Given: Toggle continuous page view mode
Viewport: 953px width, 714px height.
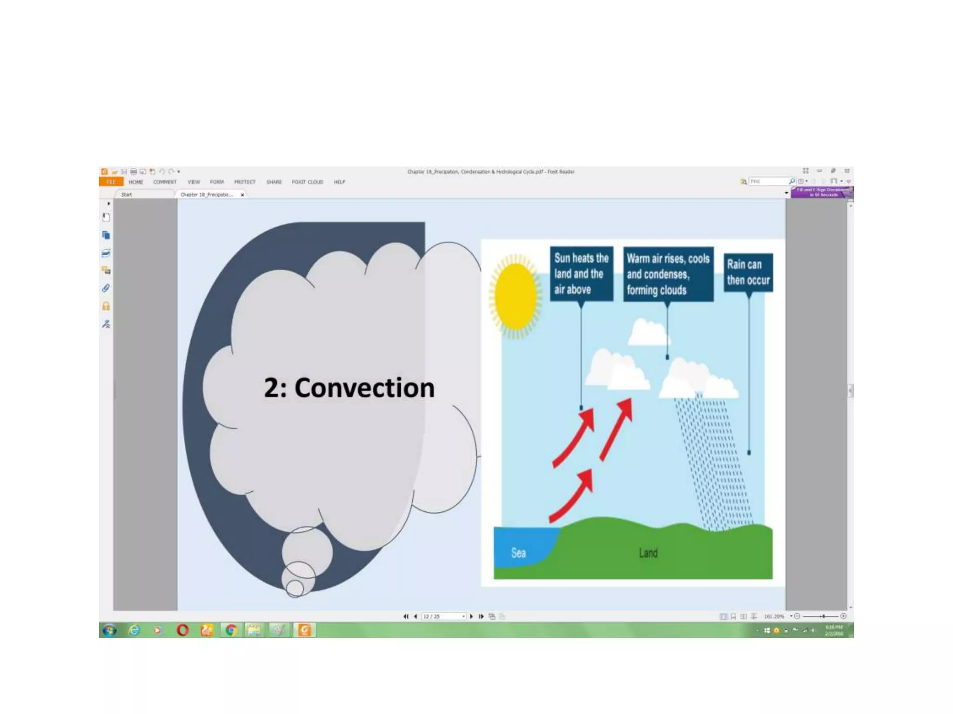Looking at the screenshot, I should point(733,616).
